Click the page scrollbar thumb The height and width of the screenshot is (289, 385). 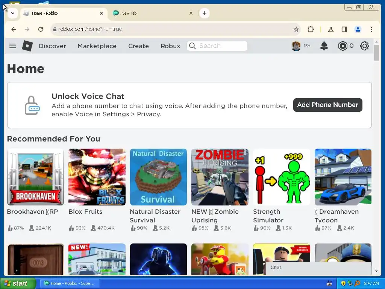(x=376, y=53)
